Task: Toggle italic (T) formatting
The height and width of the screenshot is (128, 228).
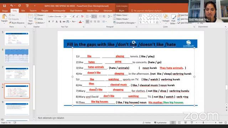Action: [53, 22]
